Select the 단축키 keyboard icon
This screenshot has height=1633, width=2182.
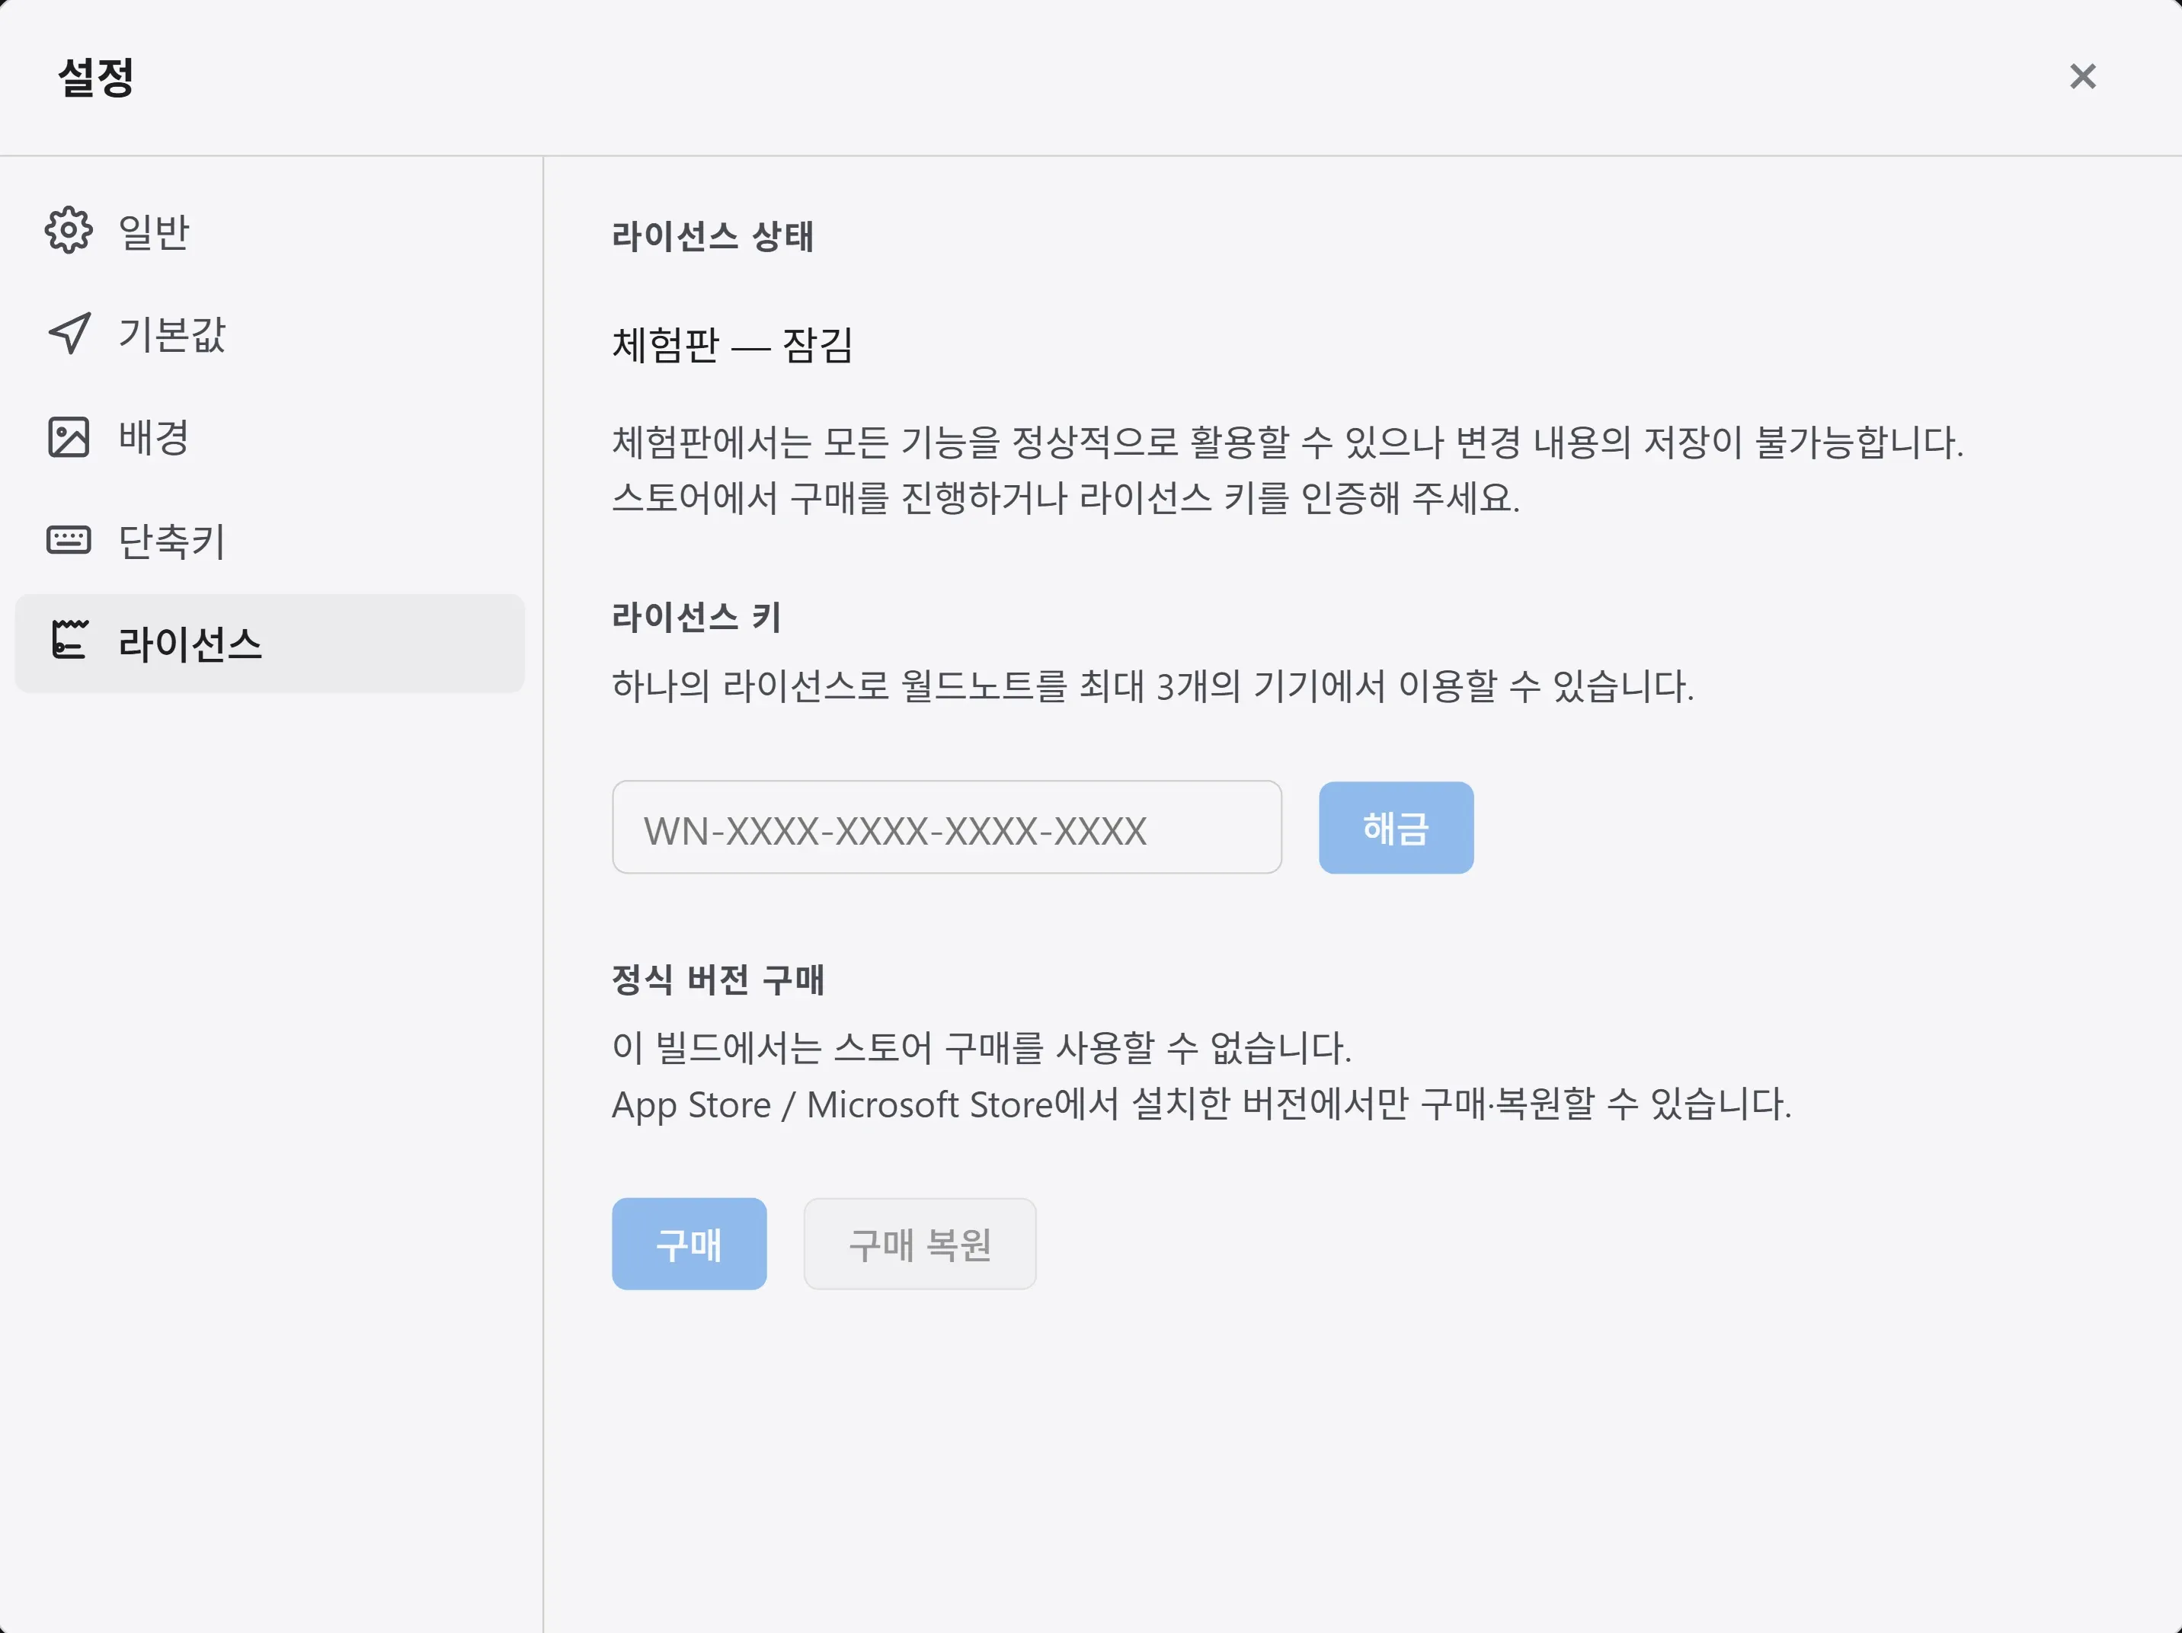(x=68, y=540)
